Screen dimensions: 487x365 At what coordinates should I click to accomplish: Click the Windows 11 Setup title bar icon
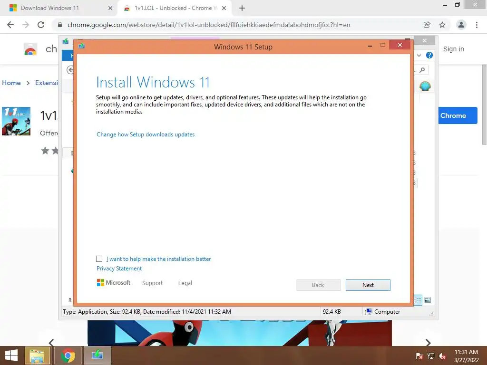(x=82, y=46)
